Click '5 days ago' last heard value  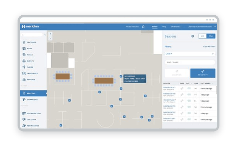coord(205,101)
